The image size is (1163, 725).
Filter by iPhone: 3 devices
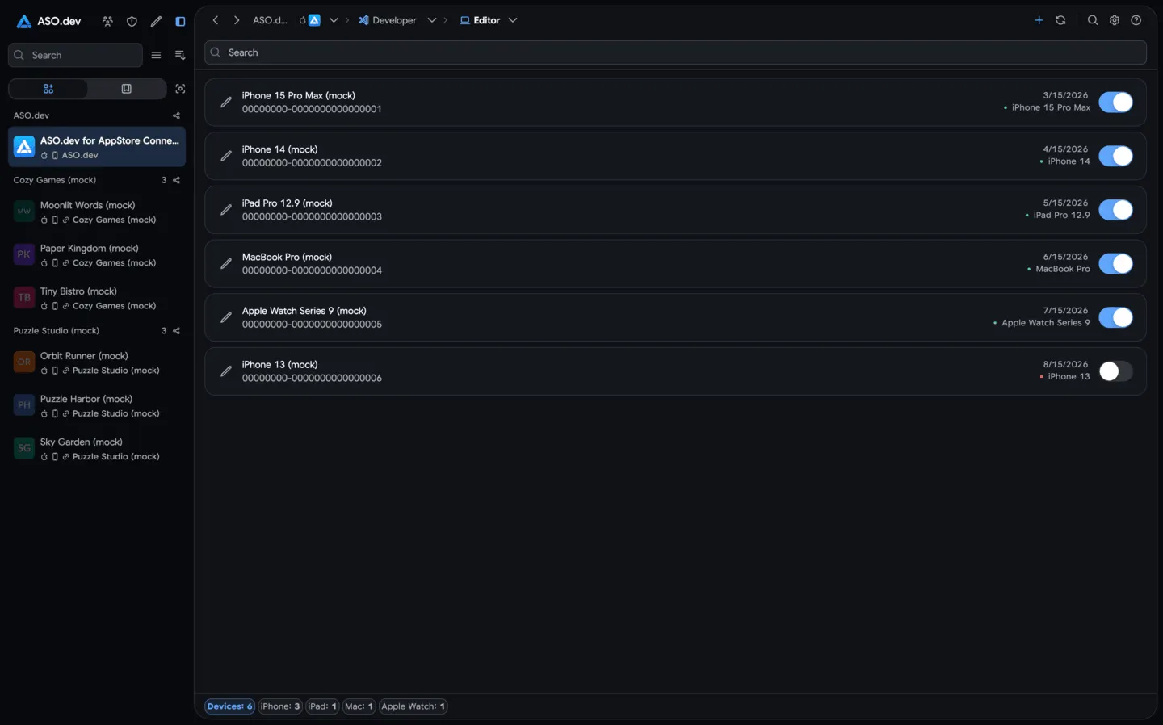[x=280, y=706]
